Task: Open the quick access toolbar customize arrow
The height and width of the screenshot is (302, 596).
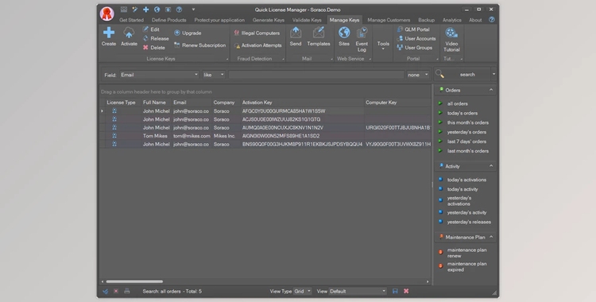Action: [193, 10]
